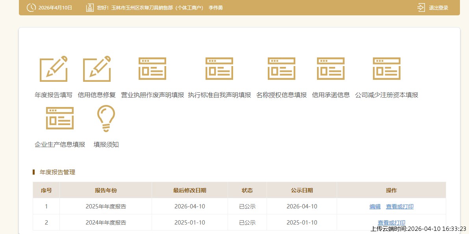Open 年度报告填写 pencil icon
Screen dimensions: 469x234
click(x=54, y=69)
